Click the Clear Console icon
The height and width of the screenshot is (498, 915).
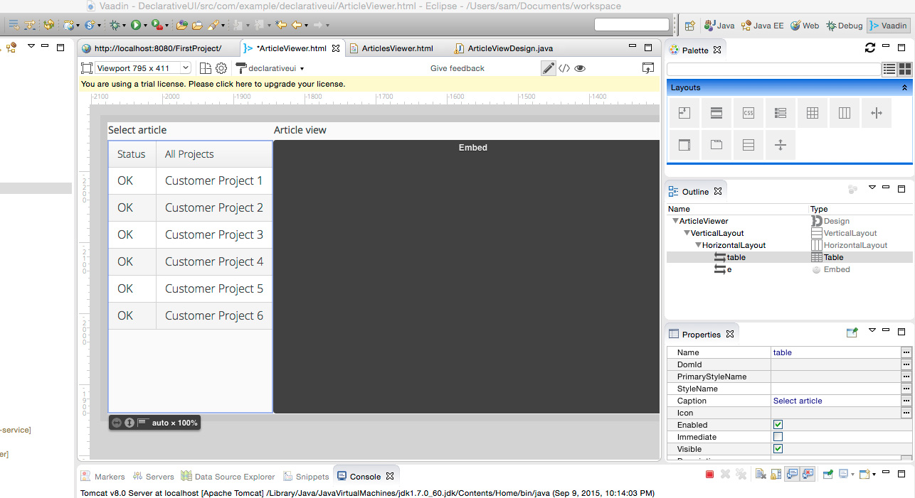pos(761,475)
